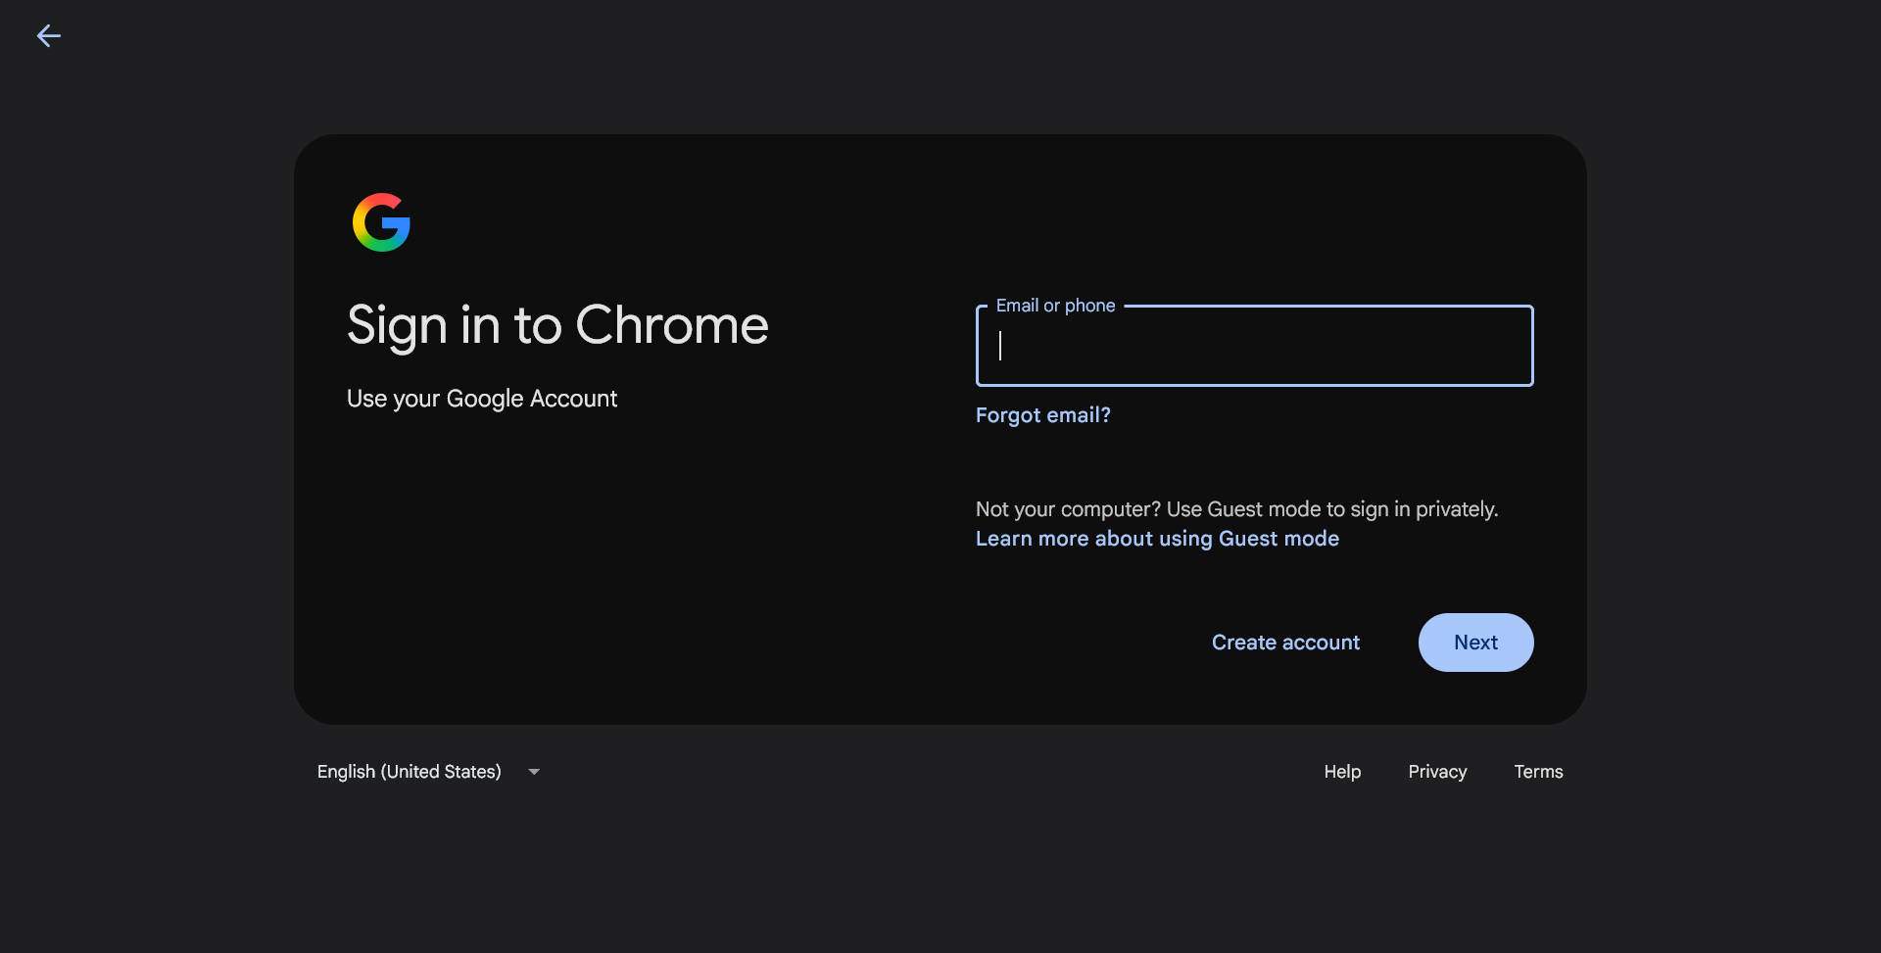Open the Forgot email? link
Screen dimensions: 1881x953
1042,415
